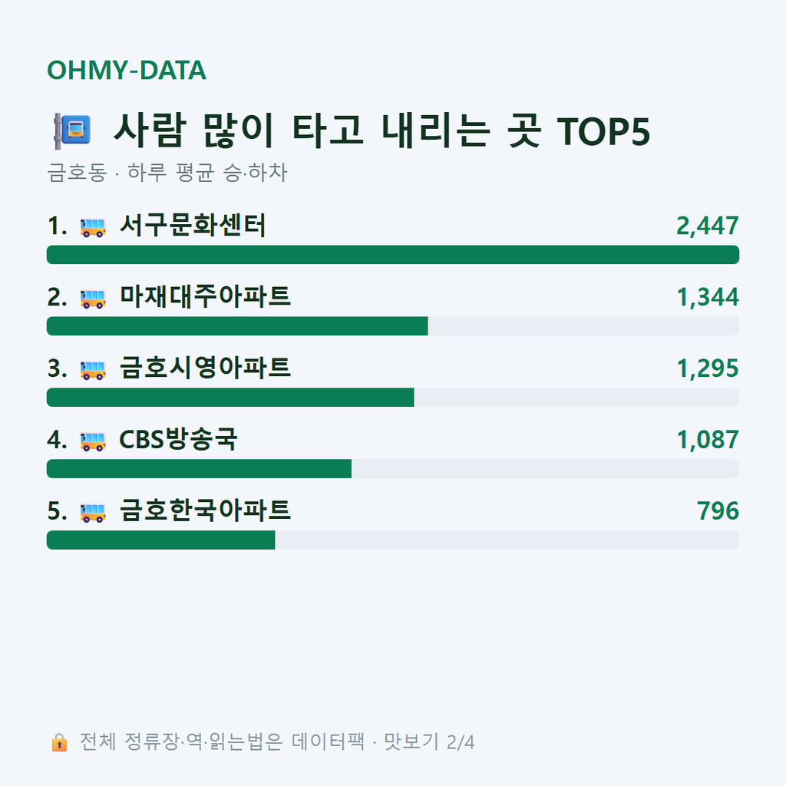Click the 금호한국아파트 progress bar
This screenshot has width=786, height=786.
tap(393, 540)
